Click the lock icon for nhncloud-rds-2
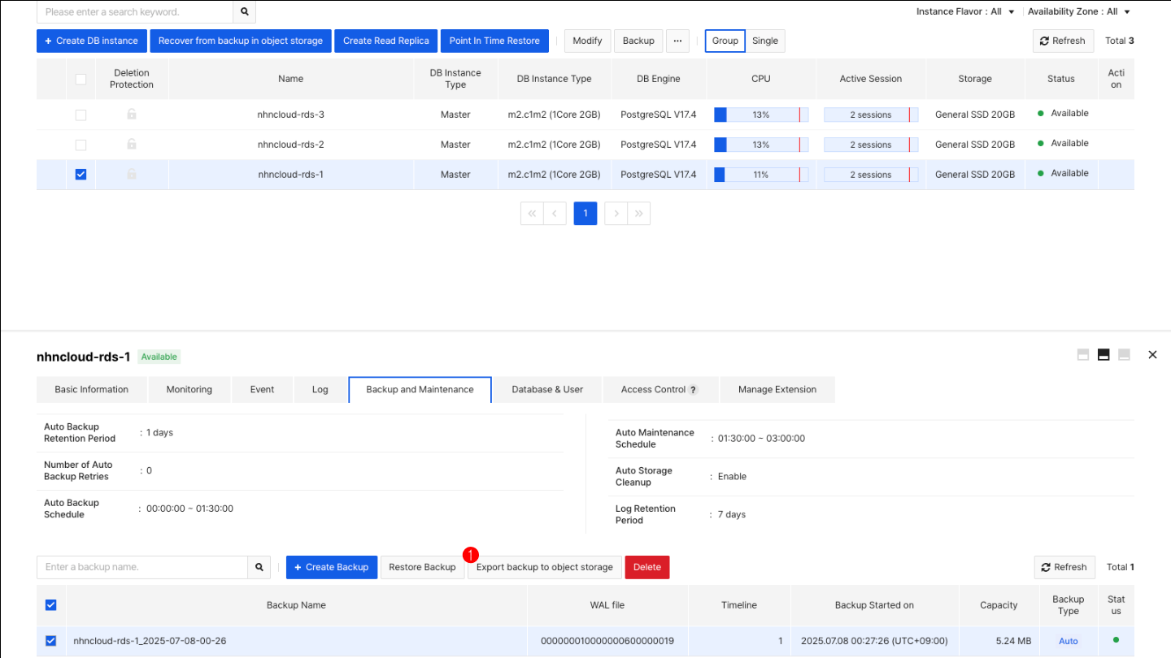The image size is (1171, 658). 132,145
